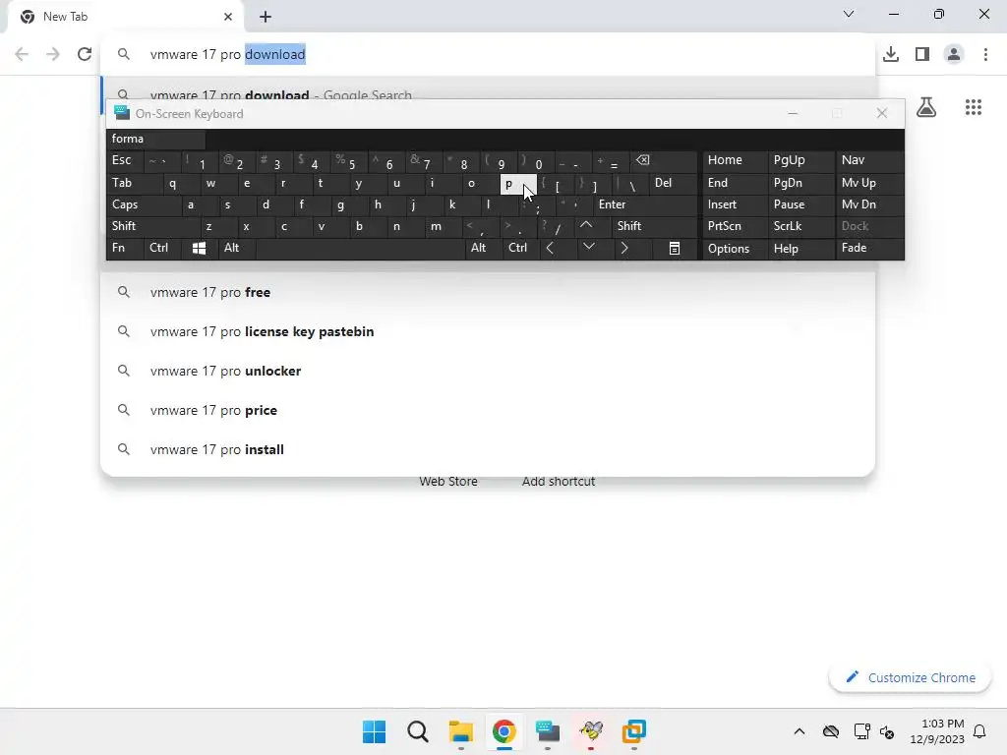Open the taskbar clock showing 1:03 PM
Image resolution: width=1007 pixels, height=755 pixels.
coord(937,731)
